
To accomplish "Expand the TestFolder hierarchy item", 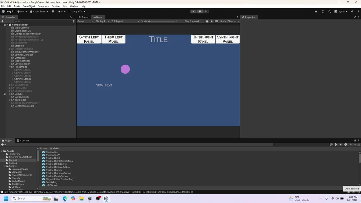I will [10, 100].
